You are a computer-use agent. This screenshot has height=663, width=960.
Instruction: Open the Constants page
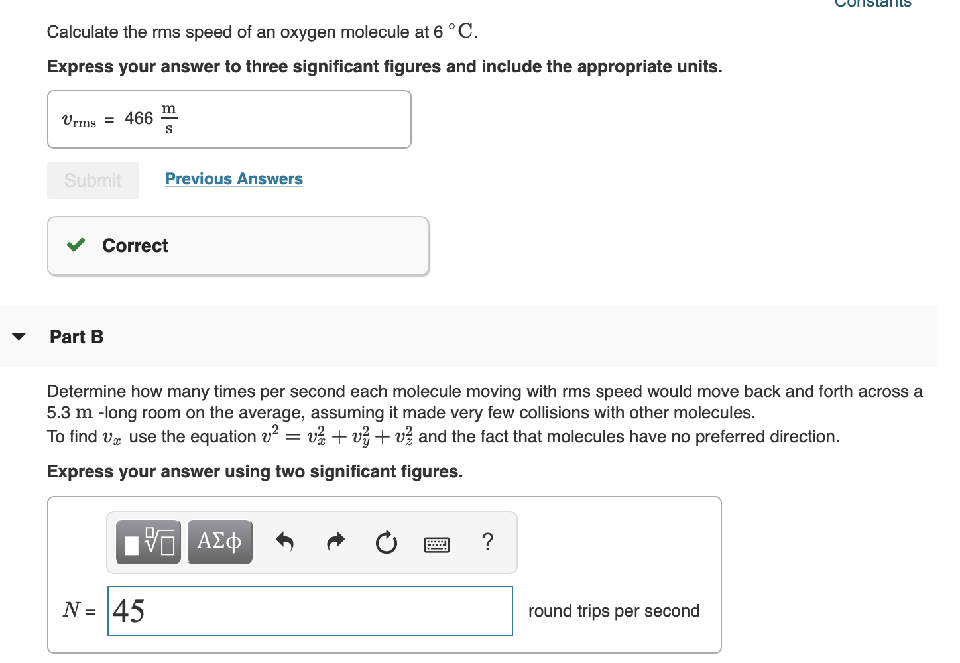pyautogui.click(x=874, y=5)
